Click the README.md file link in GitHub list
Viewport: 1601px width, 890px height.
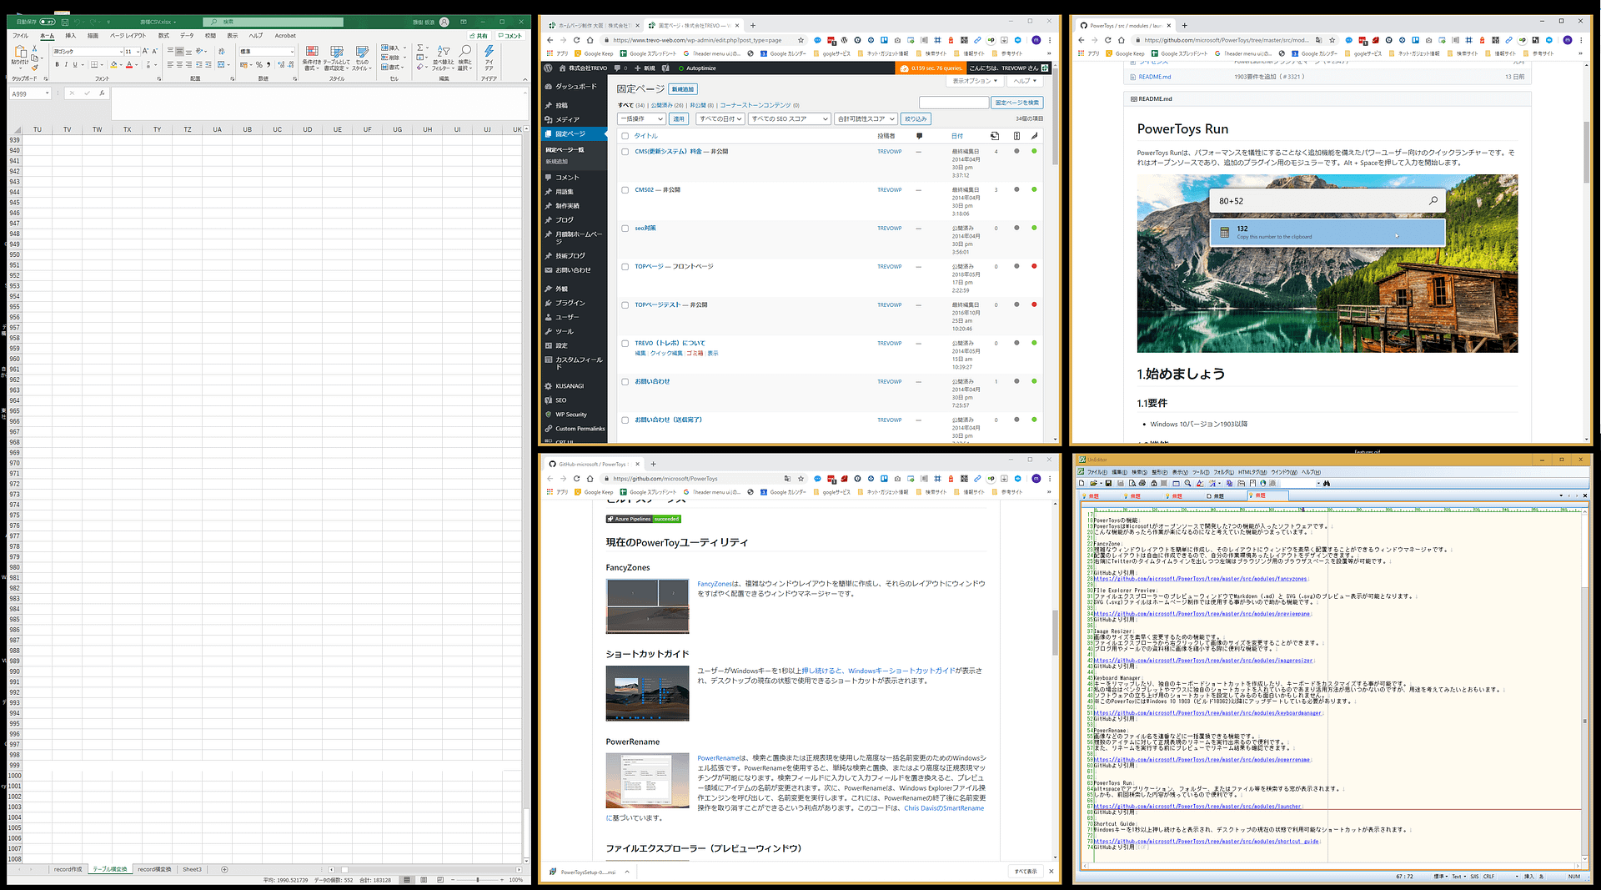(1155, 77)
